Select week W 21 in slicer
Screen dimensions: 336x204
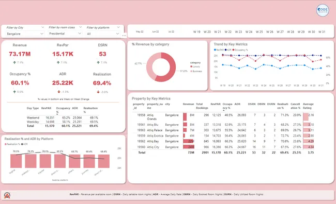[x=218, y=32]
